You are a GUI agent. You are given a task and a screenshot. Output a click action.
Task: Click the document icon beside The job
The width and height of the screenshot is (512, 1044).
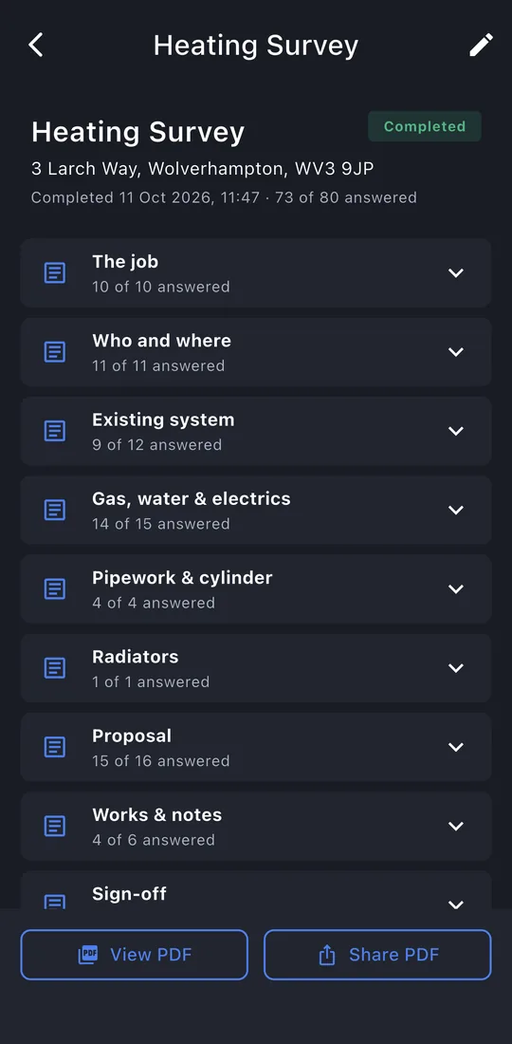55,273
